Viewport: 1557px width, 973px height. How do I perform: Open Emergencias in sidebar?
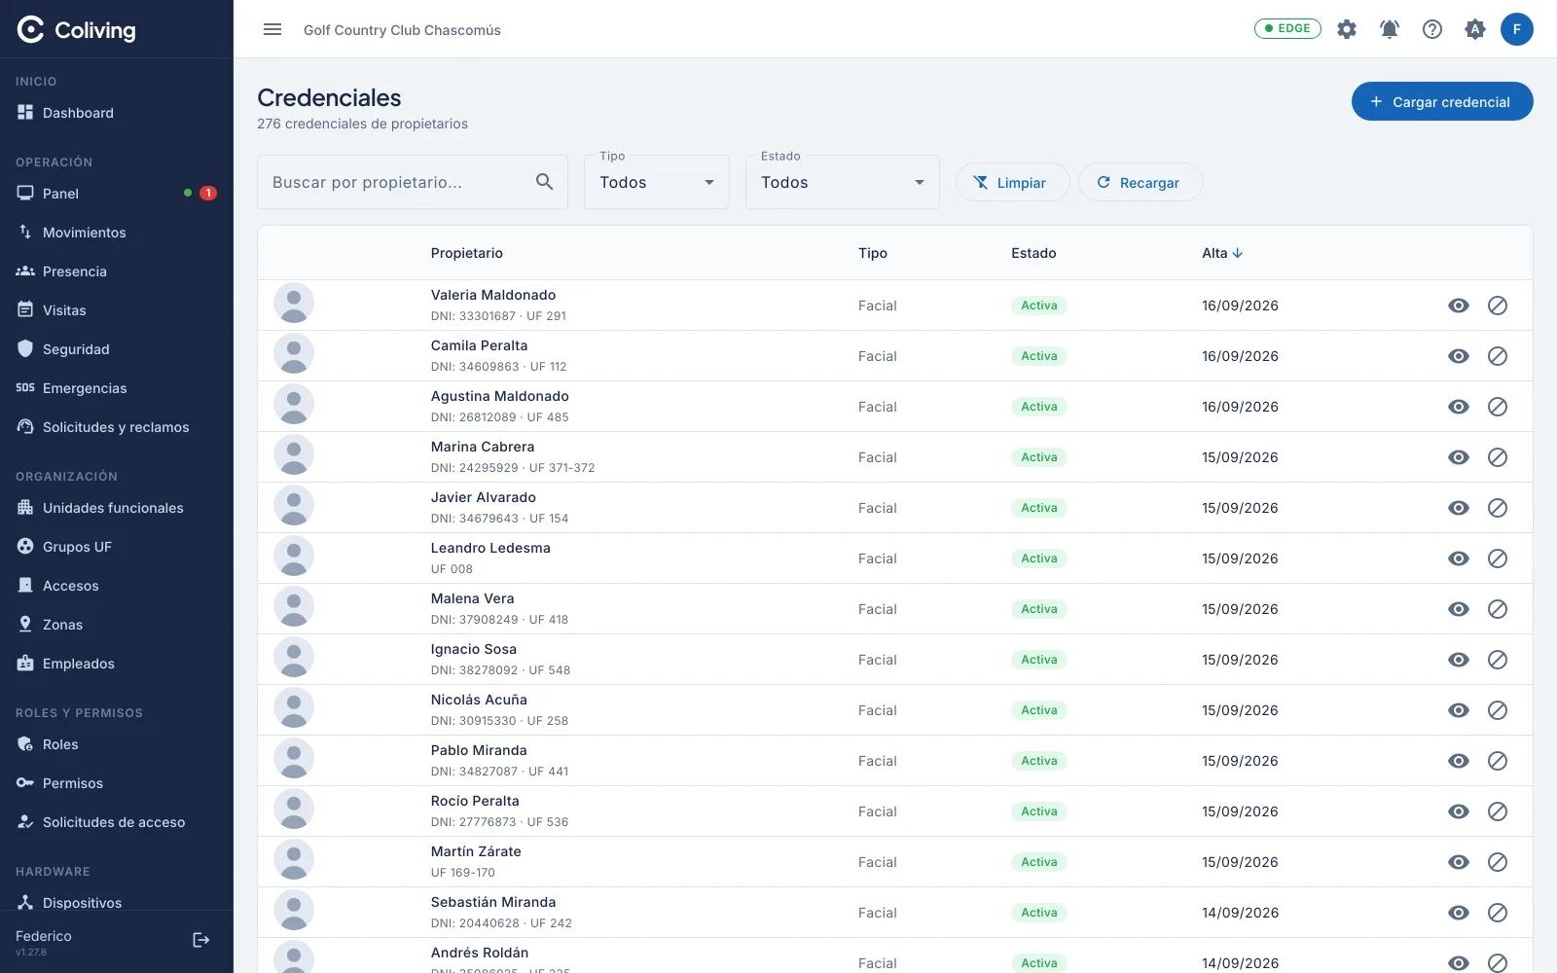(117, 388)
